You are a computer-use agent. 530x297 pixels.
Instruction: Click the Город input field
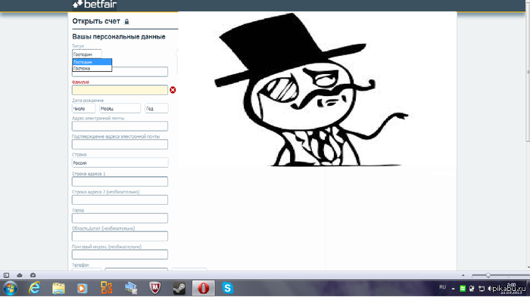click(120, 218)
